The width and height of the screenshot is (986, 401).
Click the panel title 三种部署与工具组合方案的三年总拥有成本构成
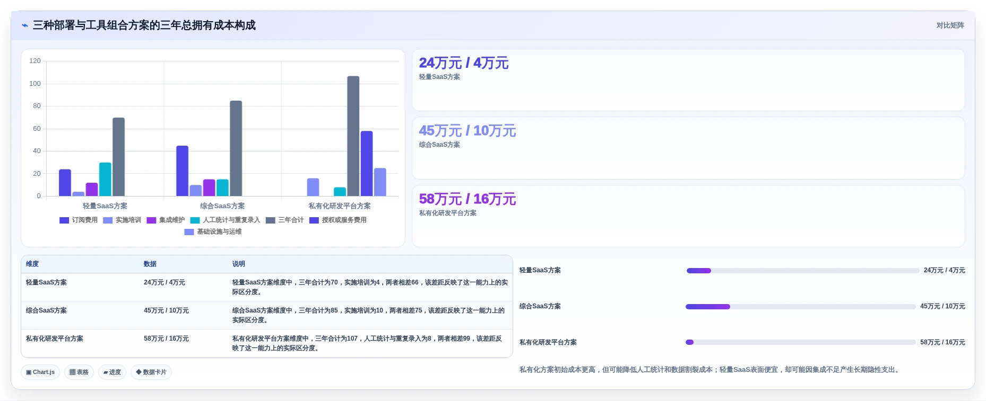click(x=144, y=25)
